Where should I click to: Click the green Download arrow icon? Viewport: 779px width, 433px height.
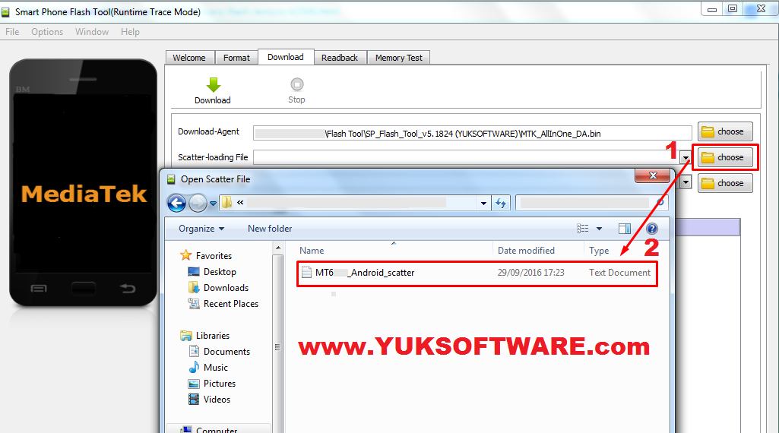coord(214,85)
